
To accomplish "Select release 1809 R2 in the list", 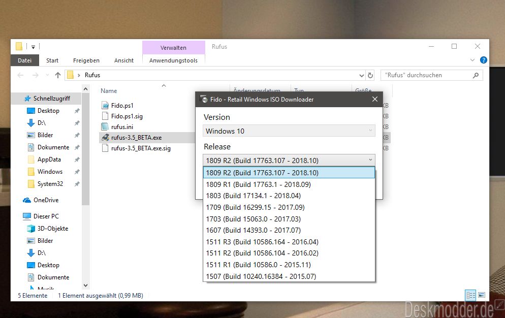I will pyautogui.click(x=289, y=173).
